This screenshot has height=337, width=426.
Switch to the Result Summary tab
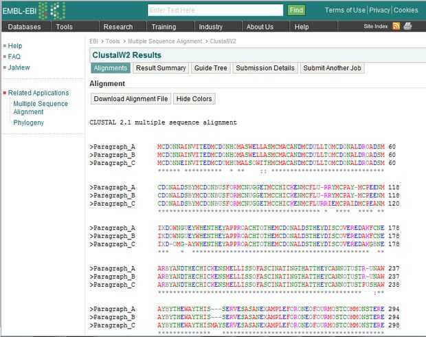[161, 68]
